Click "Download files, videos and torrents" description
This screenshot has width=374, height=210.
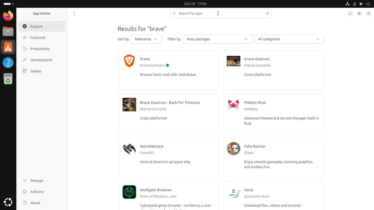(x=272, y=205)
